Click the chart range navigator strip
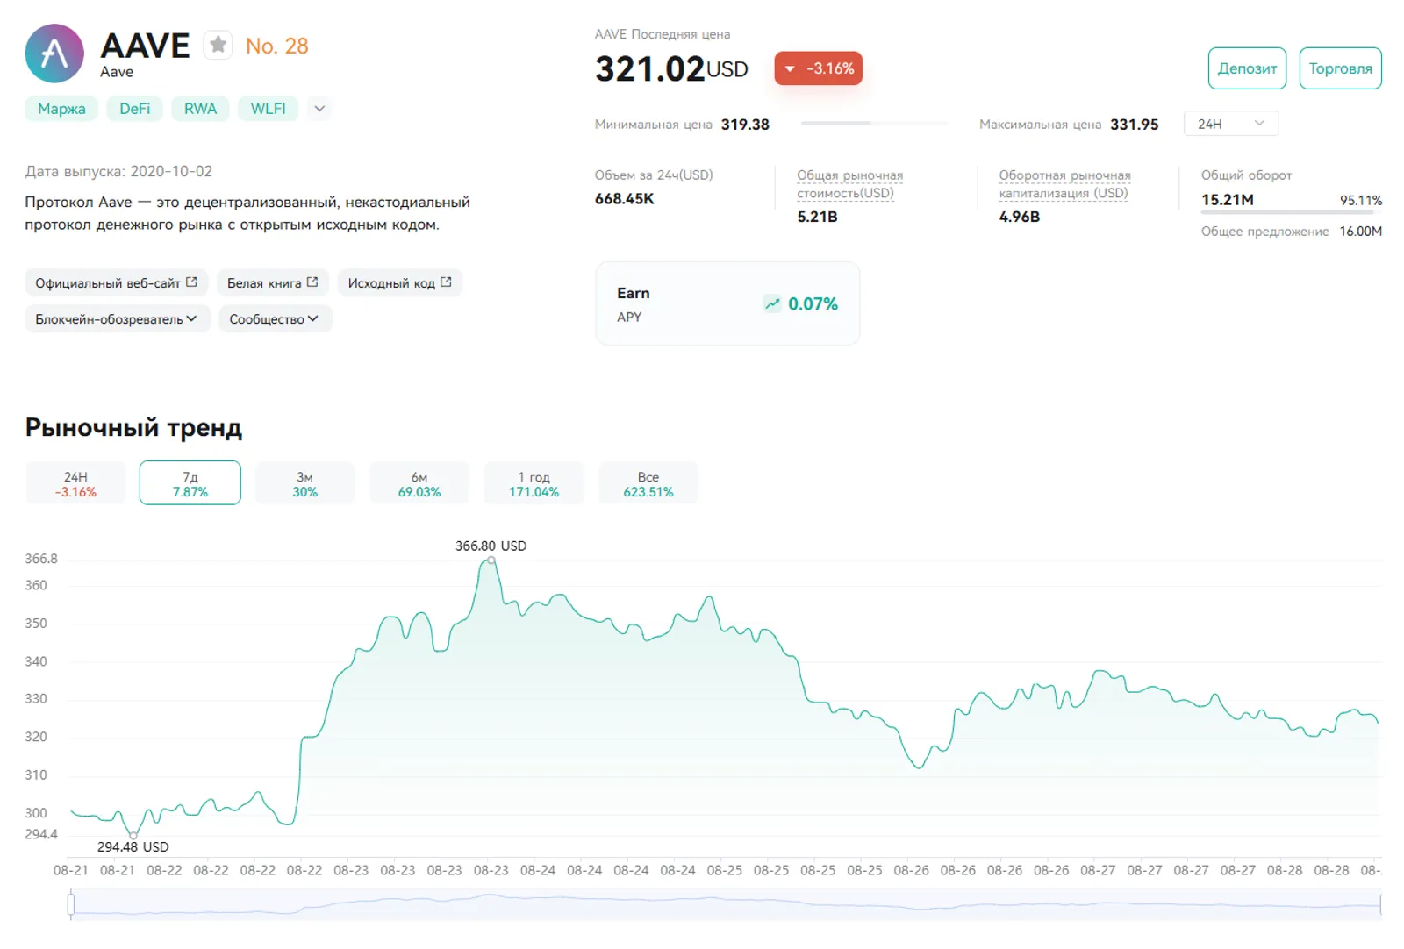Viewport: 1404px width, 949px height. pos(727,904)
